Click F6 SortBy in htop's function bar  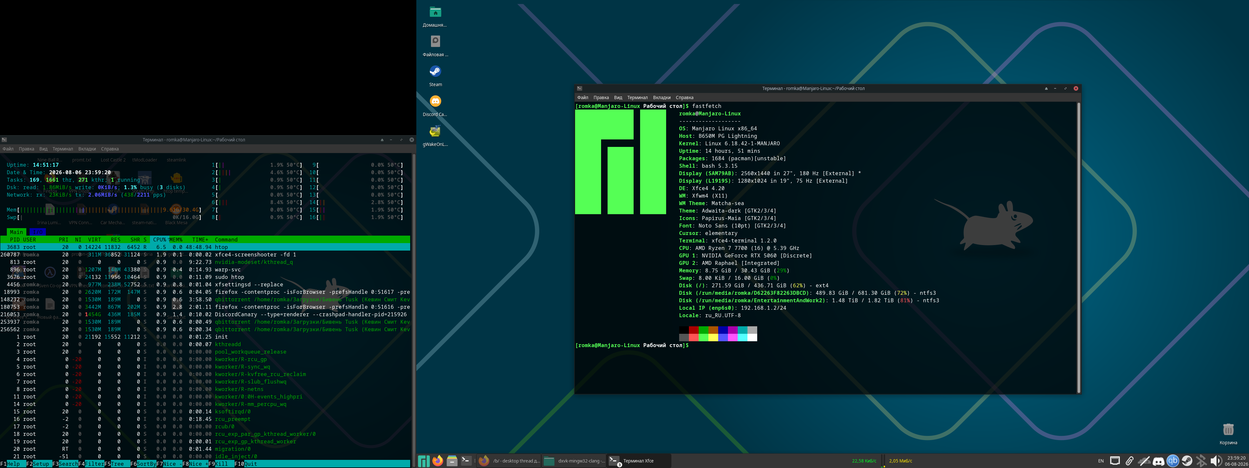click(x=143, y=464)
